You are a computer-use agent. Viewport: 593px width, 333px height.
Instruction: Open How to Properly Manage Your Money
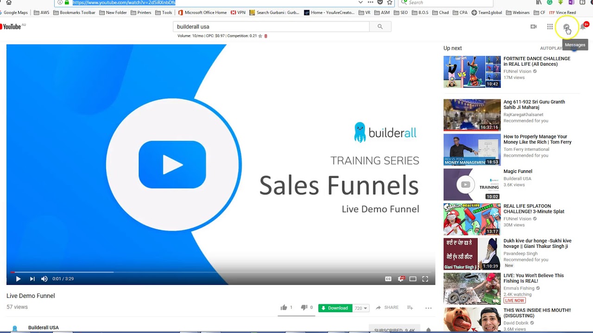(537, 139)
